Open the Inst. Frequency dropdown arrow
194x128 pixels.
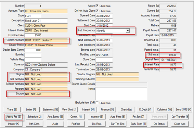tap(128, 30)
